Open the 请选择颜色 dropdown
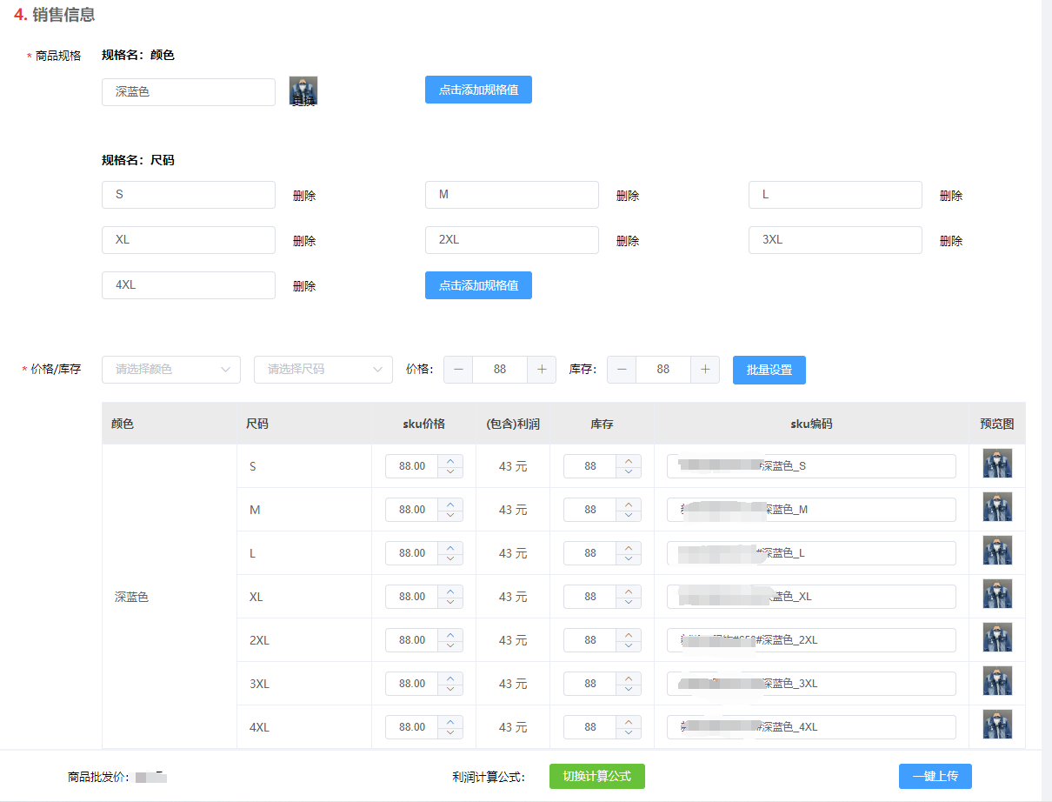 (171, 370)
